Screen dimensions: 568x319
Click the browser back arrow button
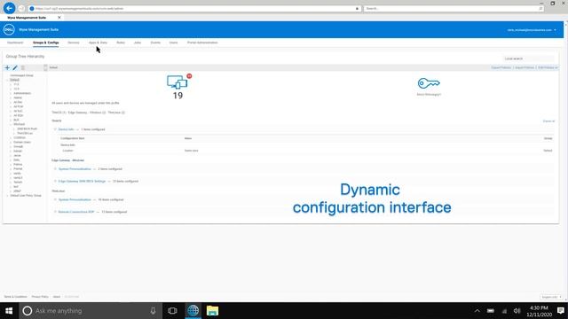tap(10, 8)
